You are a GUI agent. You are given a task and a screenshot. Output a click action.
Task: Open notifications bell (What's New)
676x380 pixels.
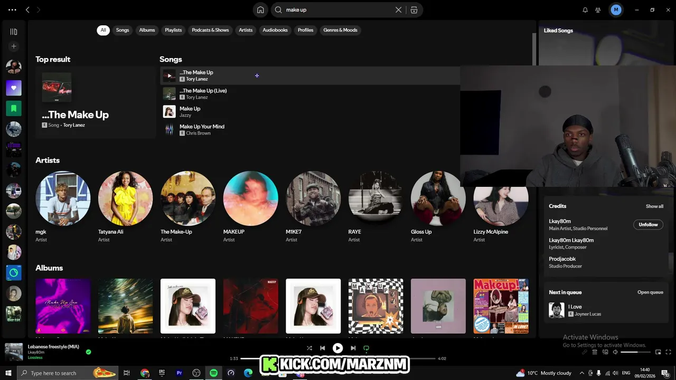point(585,9)
